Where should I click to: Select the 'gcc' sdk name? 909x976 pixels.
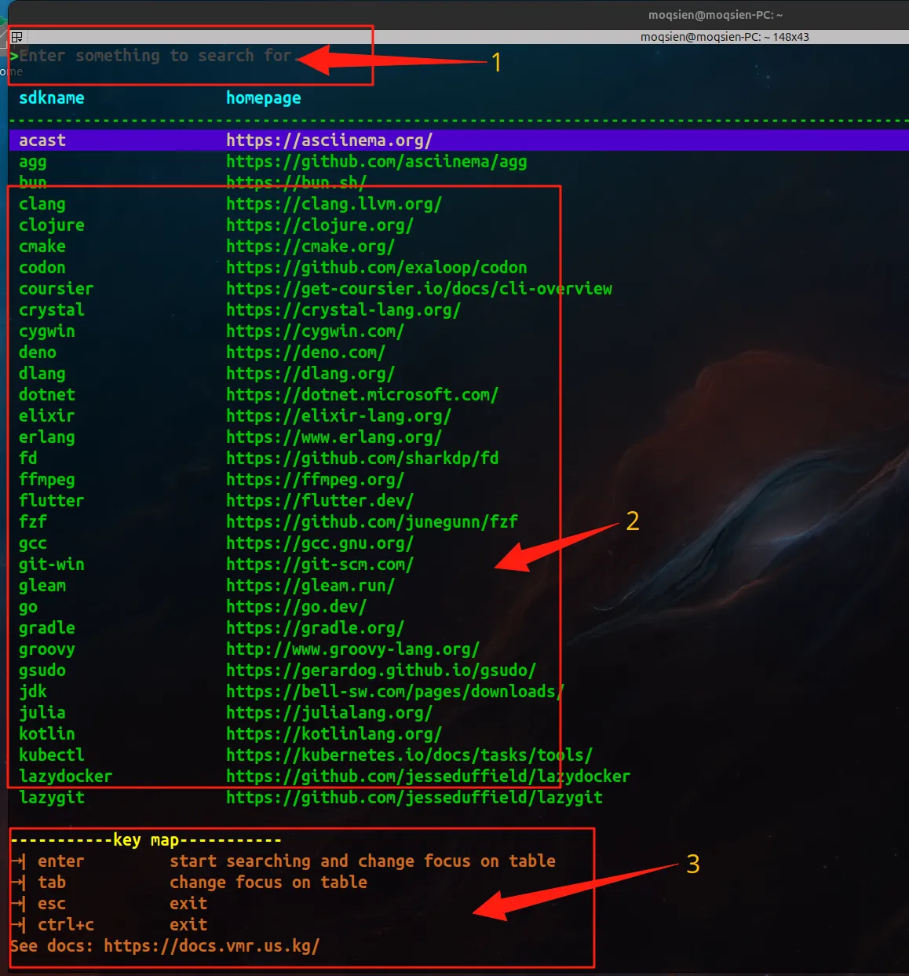[33, 543]
